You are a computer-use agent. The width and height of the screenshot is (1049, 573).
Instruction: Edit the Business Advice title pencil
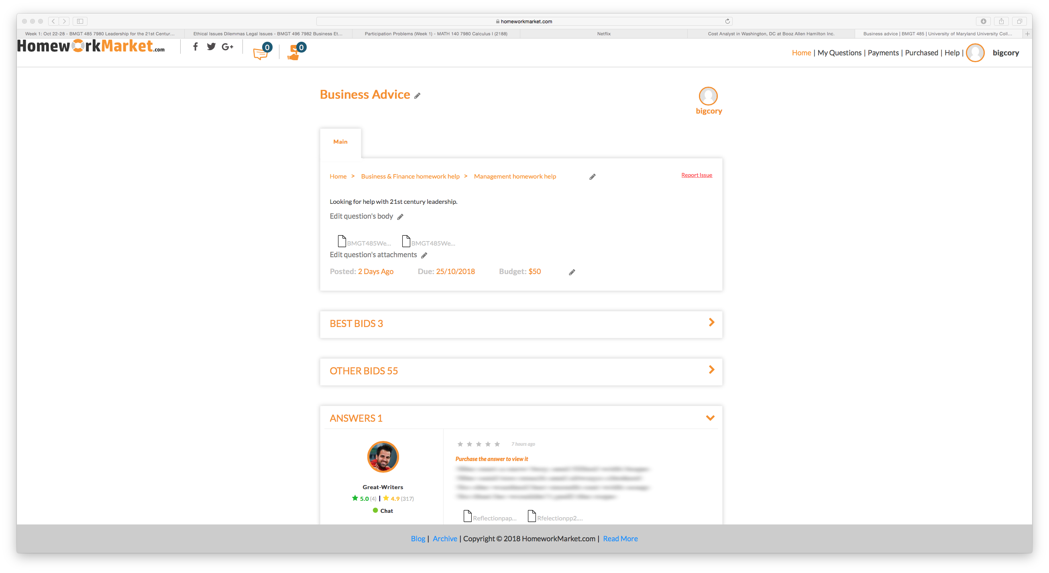coord(417,96)
